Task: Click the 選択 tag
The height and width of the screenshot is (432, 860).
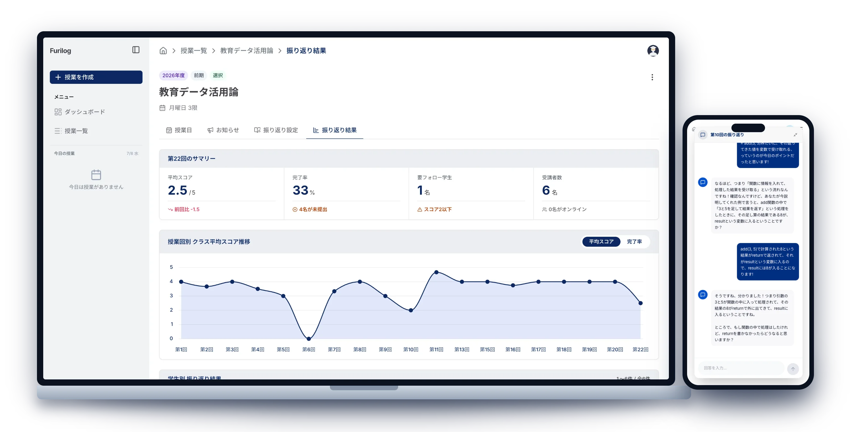Action: coord(218,76)
